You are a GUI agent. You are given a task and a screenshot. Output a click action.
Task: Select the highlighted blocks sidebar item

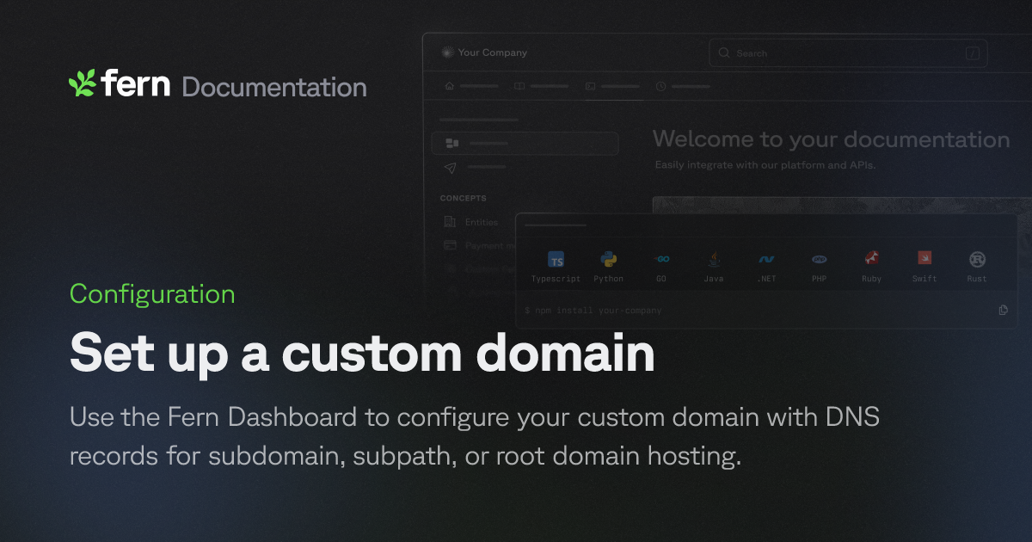point(525,144)
